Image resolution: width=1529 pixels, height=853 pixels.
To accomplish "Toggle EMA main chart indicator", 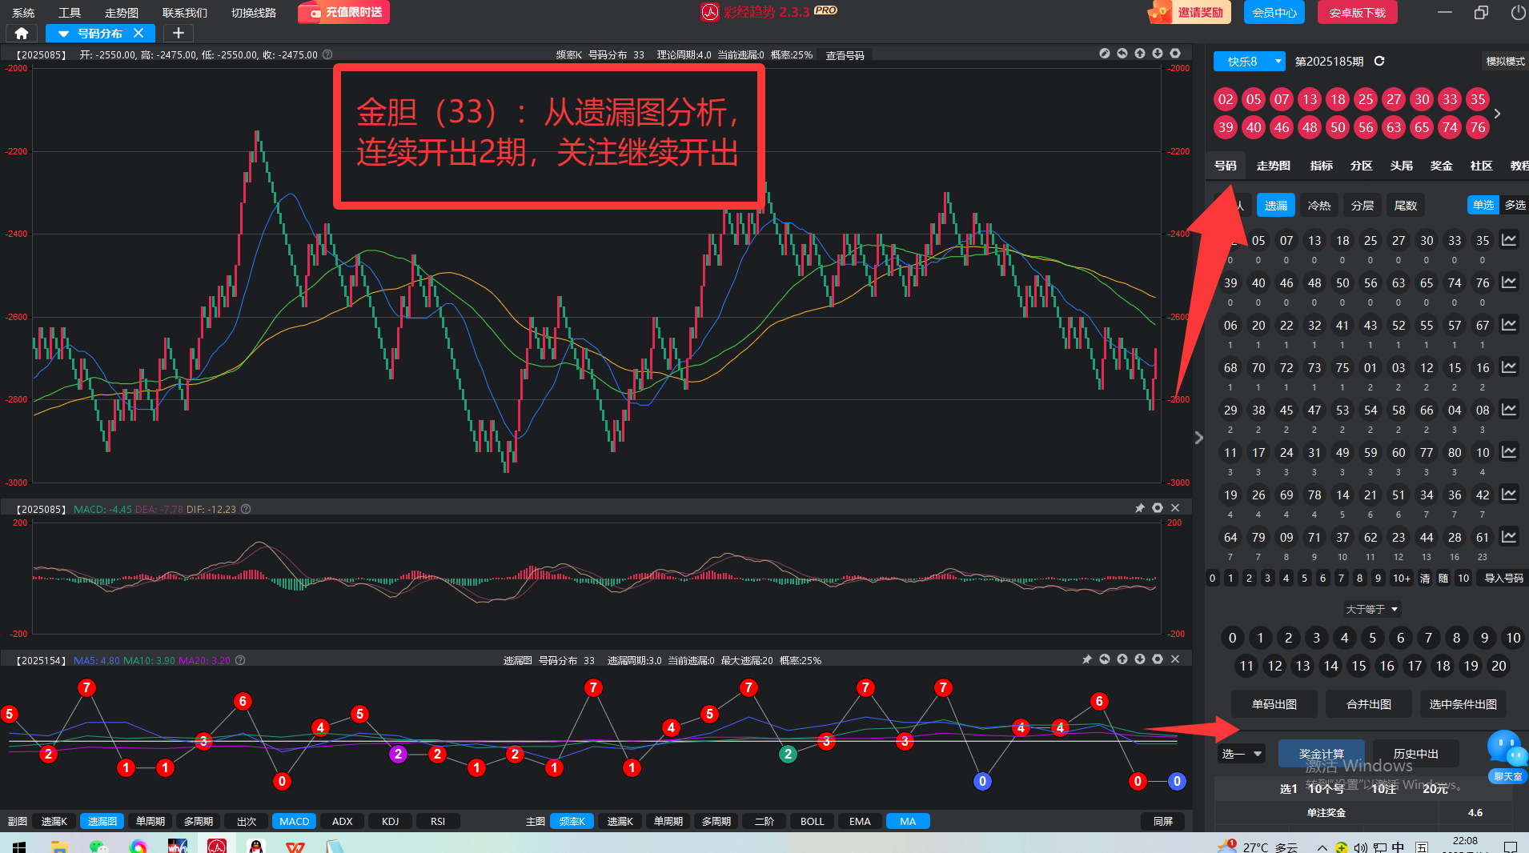I will (860, 821).
